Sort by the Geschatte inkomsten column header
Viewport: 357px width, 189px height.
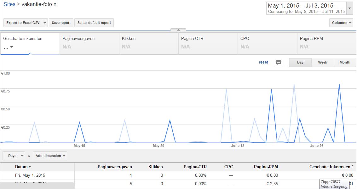(331, 167)
